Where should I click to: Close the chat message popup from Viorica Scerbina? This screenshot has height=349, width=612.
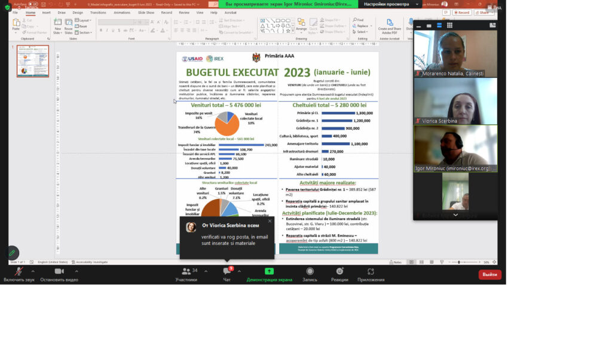[x=270, y=221]
